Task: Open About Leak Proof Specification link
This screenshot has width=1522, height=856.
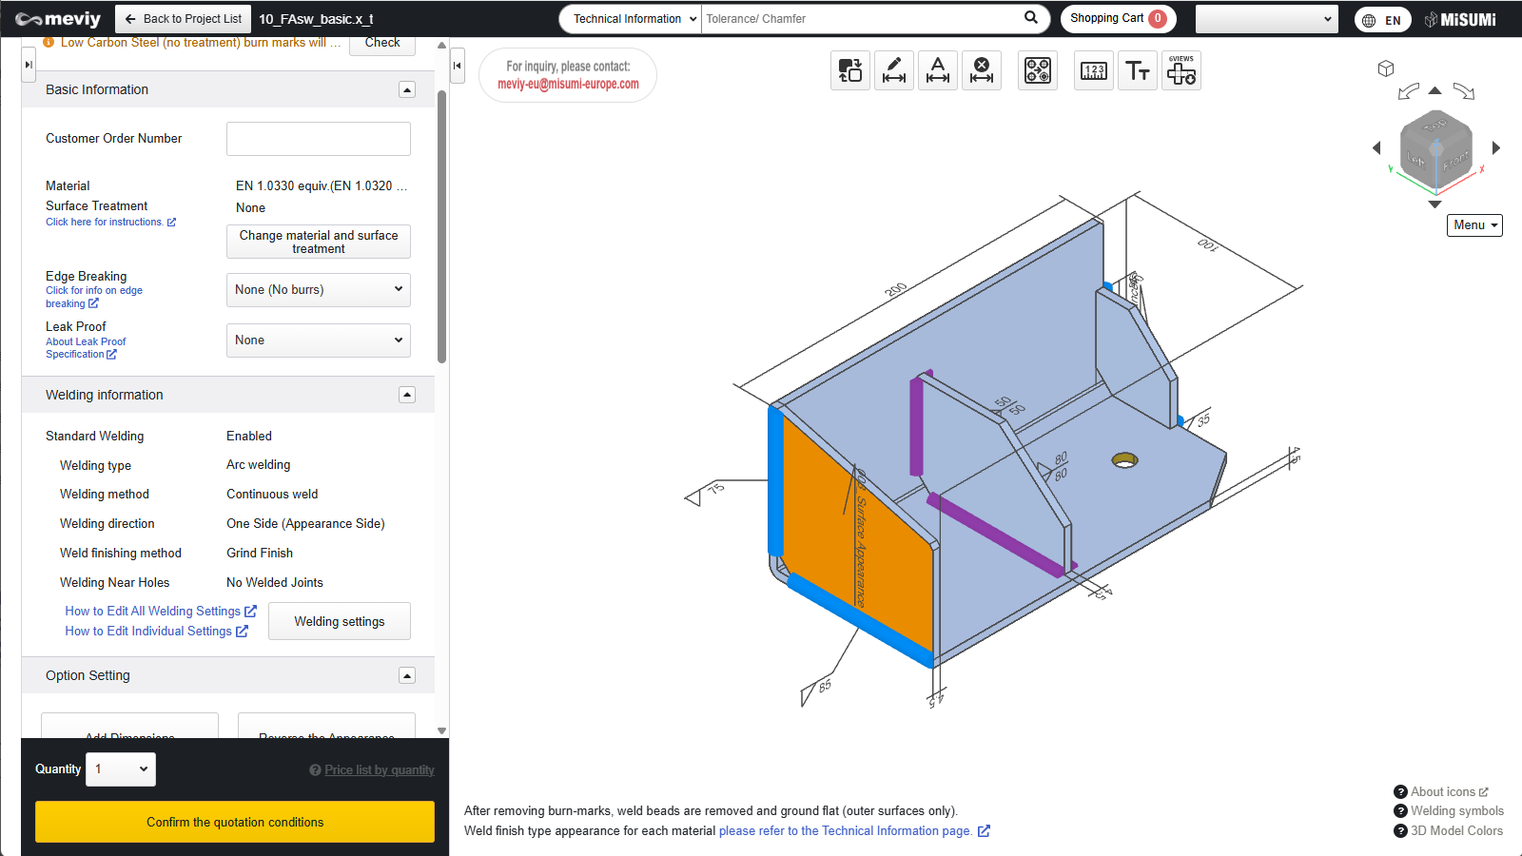Action: coord(86,347)
